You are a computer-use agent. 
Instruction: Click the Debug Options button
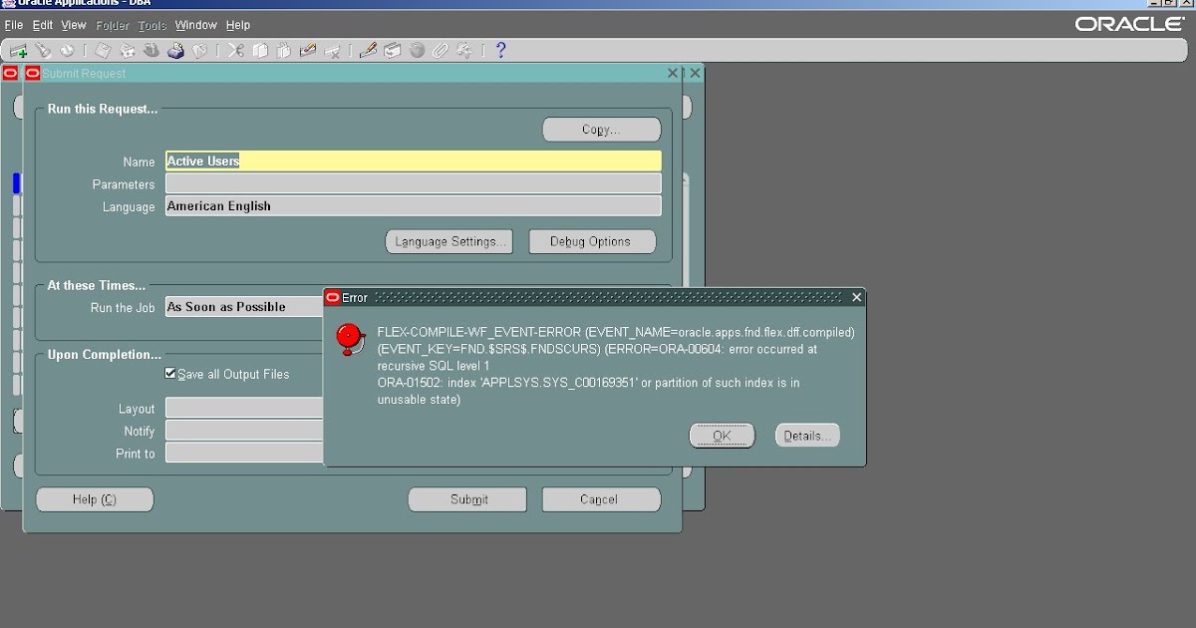591,241
